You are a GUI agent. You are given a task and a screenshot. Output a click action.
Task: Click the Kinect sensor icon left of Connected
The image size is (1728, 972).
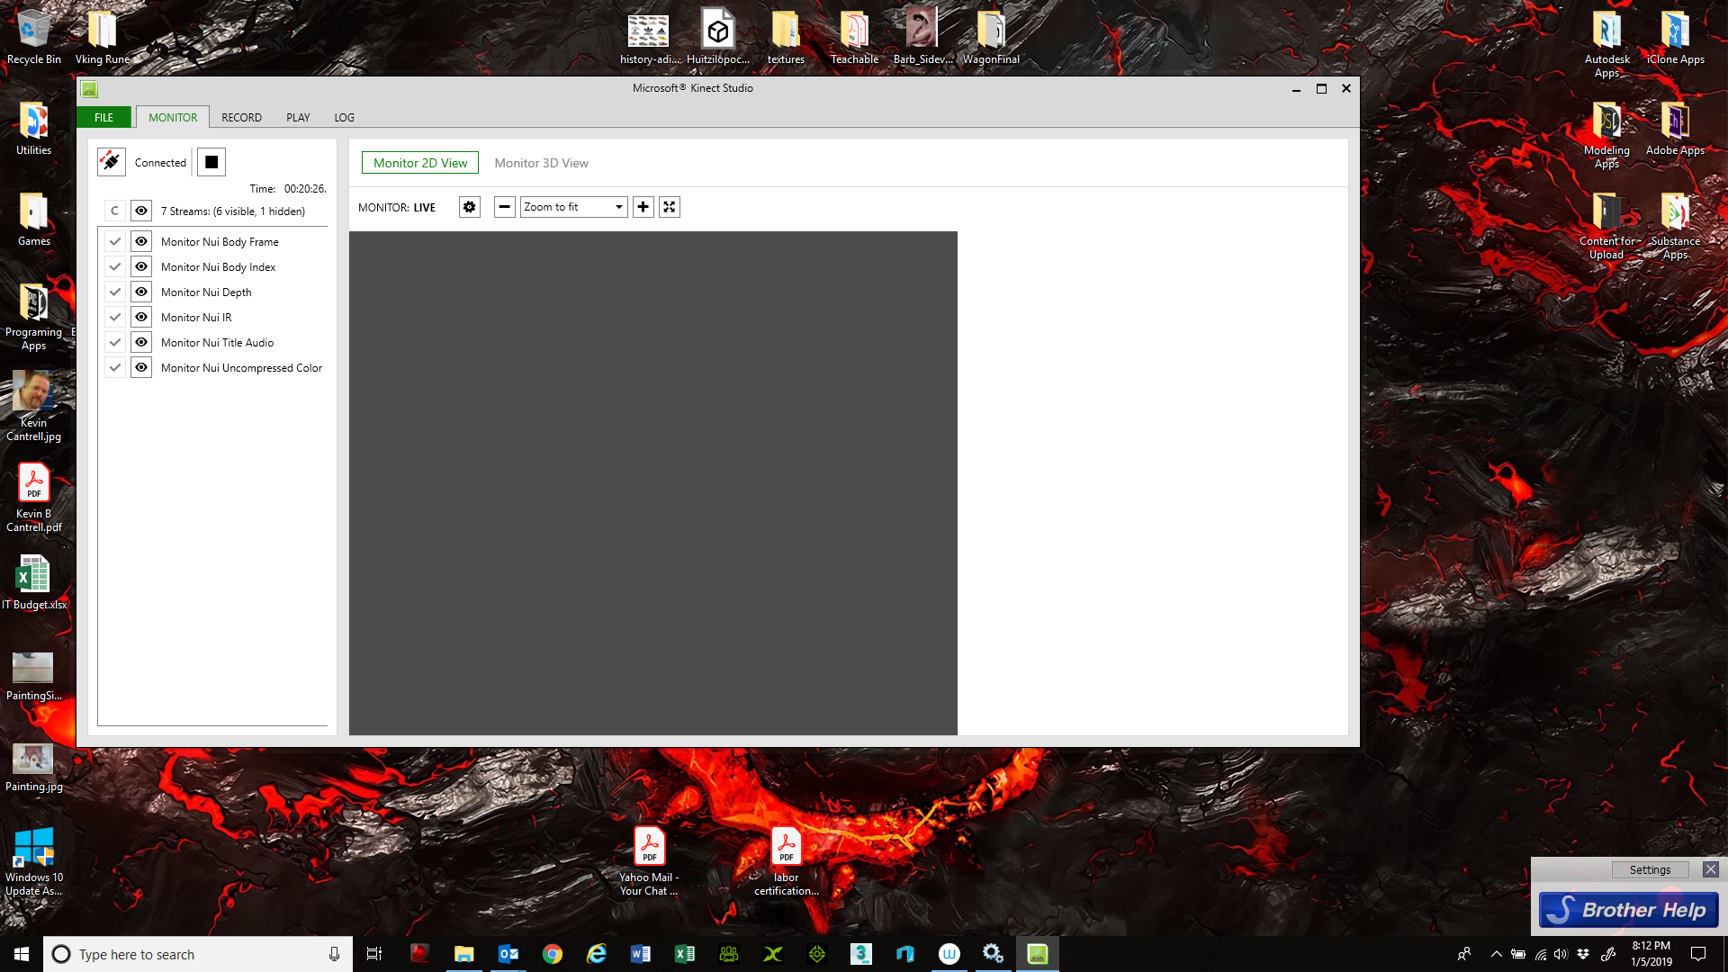(x=112, y=163)
